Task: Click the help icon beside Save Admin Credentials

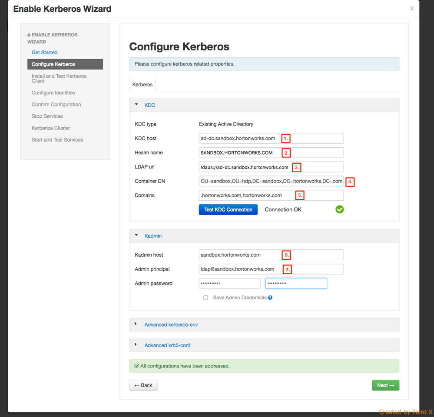Action: point(270,298)
